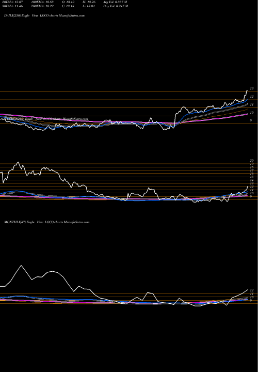Click the 12 price label on monthly chart
Viewport: 258px width, 372px height.
252,290
